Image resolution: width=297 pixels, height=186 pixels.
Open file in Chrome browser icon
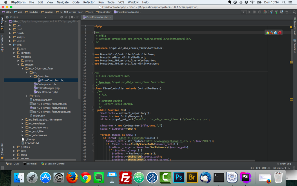[267, 33]
